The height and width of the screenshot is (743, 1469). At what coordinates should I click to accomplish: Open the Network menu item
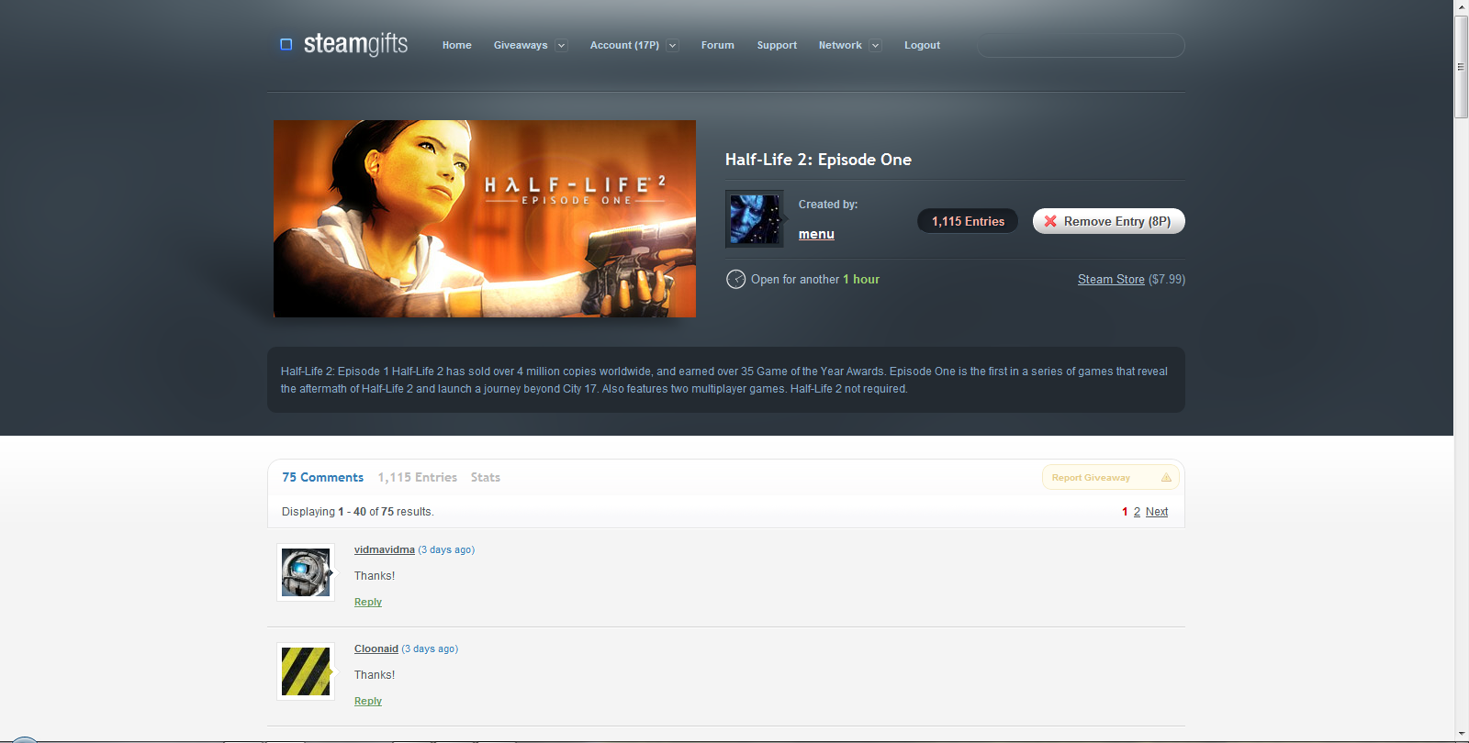coord(840,45)
